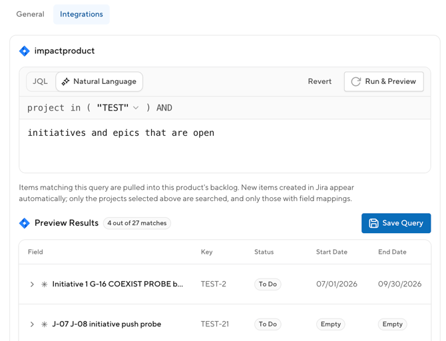Click the Empty start date of TEST-21
This screenshot has width=446, height=341.
coord(331,324)
